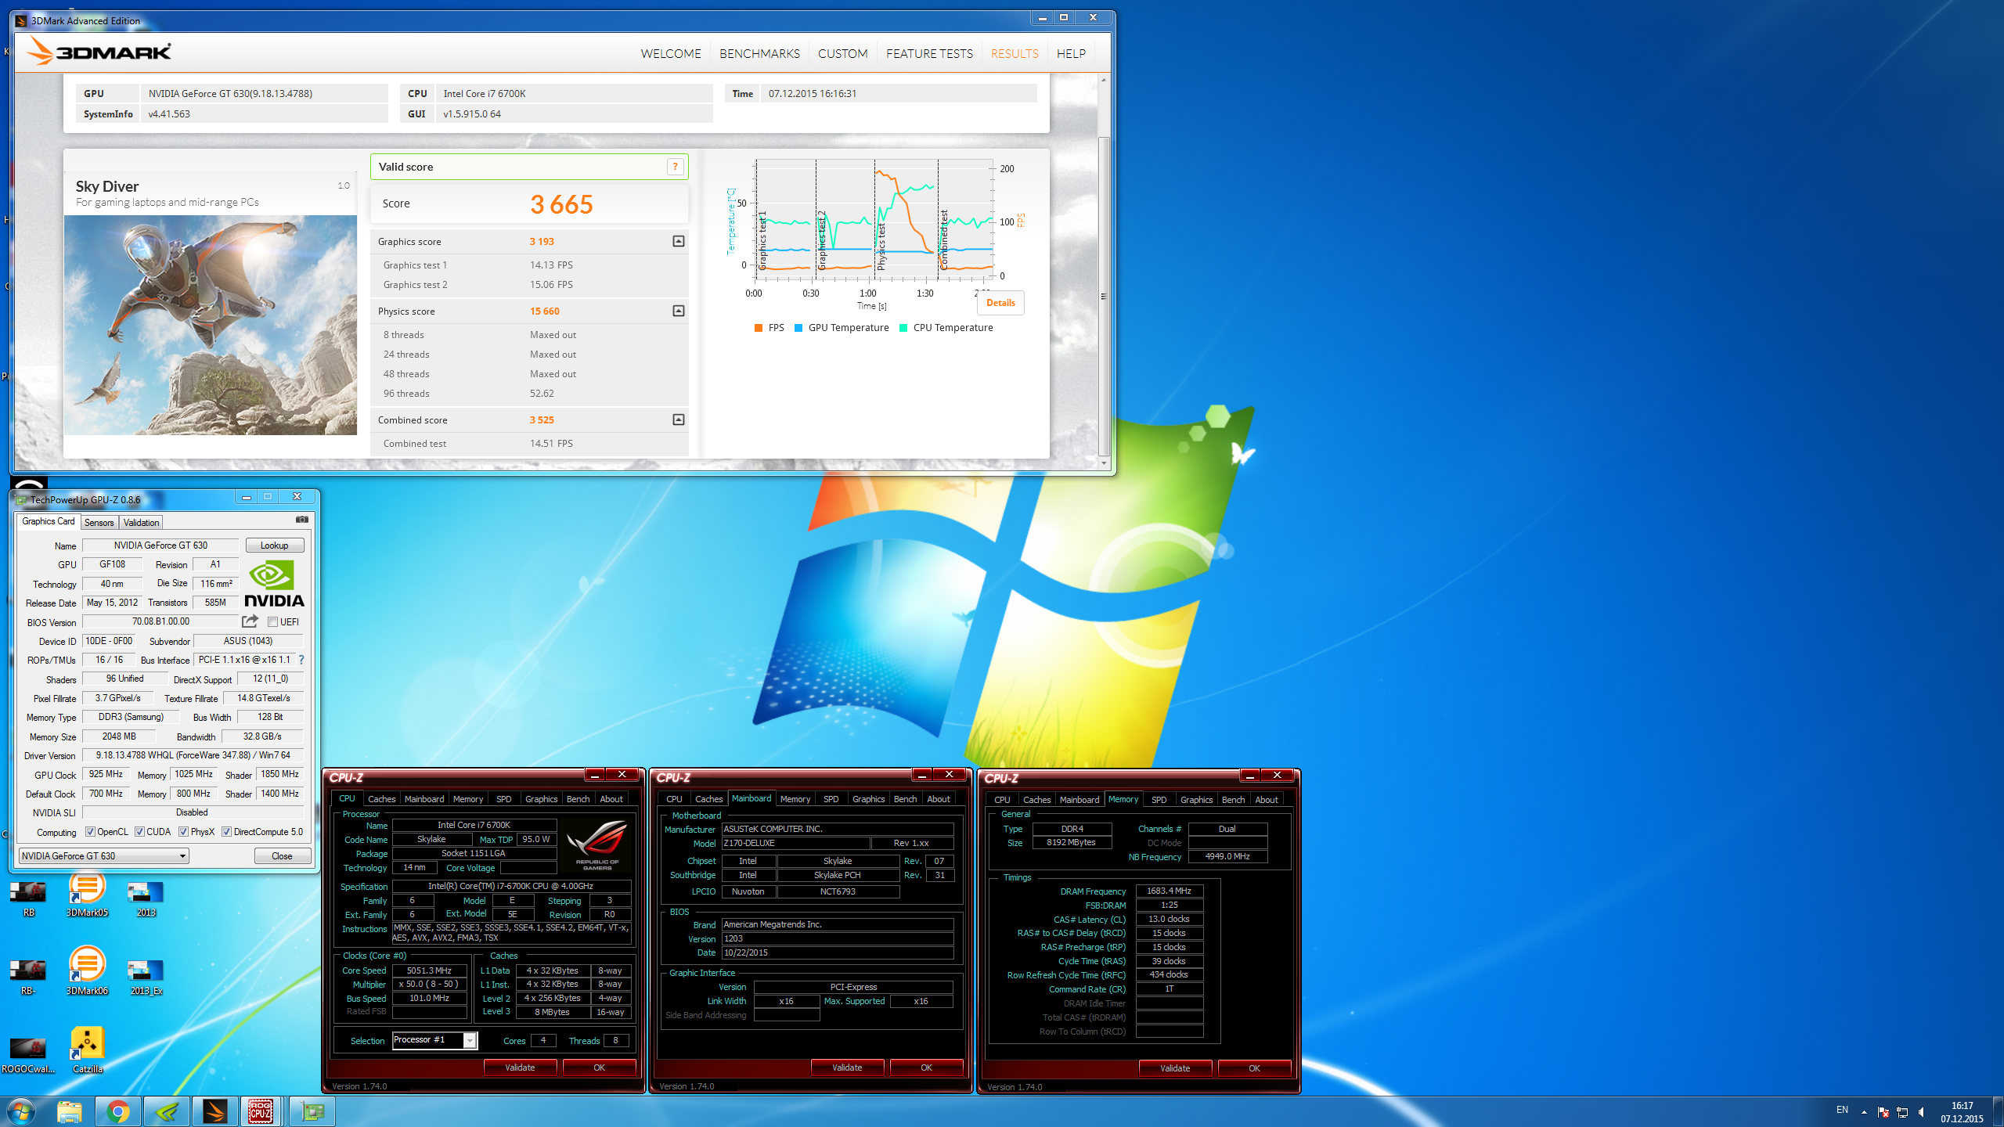Click the Bus Interface question mark in GPU-Z
Screen dimensions: 2004x1127
pyautogui.click(x=301, y=660)
